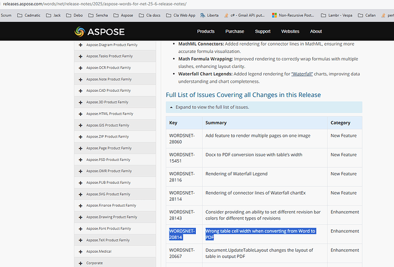The height and width of the screenshot is (267, 394).
Task: Click the 'Full List of Issues' heading
Action: click(243, 95)
